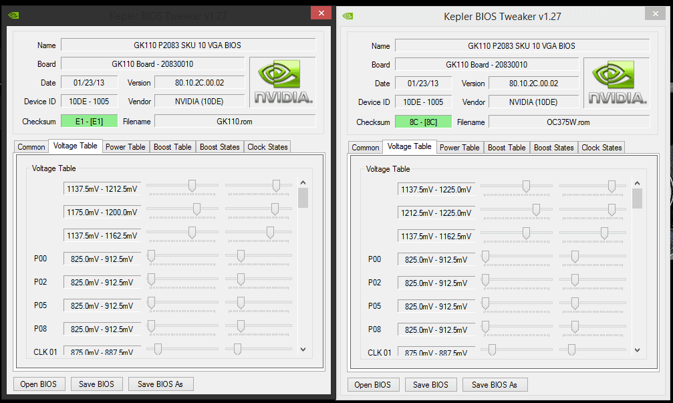This screenshot has height=403, width=673.
Task: Click Open BIOS button in right window
Action: (372, 385)
